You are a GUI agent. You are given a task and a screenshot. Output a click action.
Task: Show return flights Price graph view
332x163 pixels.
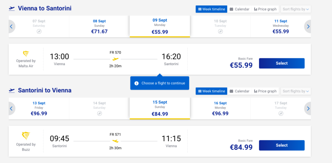click(265, 91)
